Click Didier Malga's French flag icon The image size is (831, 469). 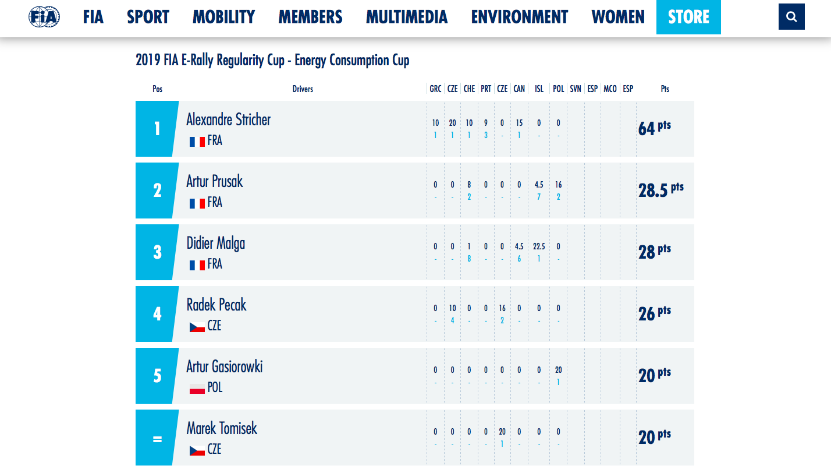[197, 265]
